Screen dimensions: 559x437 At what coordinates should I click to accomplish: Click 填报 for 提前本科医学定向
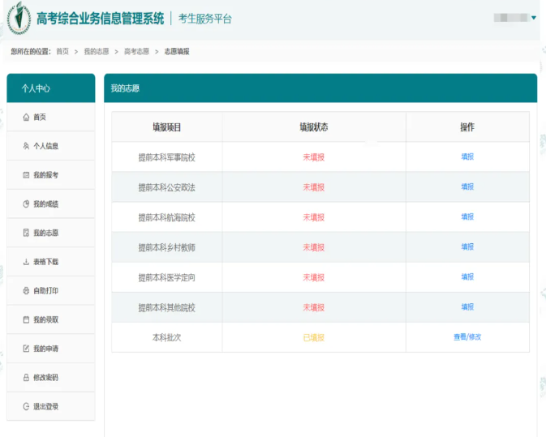tap(467, 276)
